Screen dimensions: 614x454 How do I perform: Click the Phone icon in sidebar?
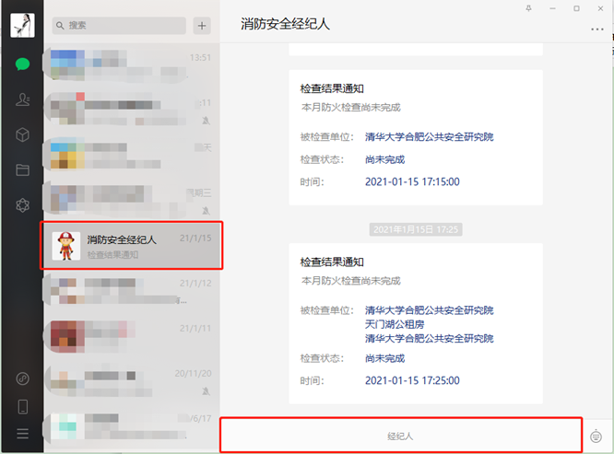click(x=23, y=407)
